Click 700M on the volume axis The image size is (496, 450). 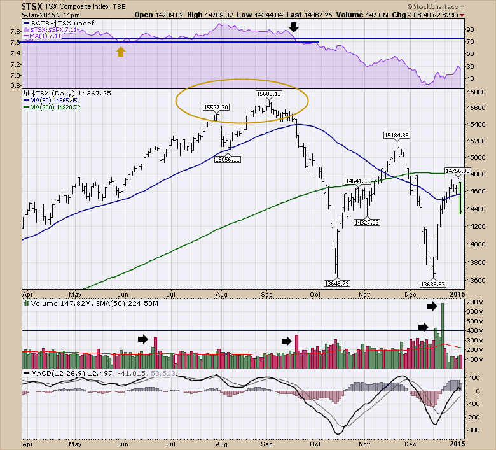(475, 302)
